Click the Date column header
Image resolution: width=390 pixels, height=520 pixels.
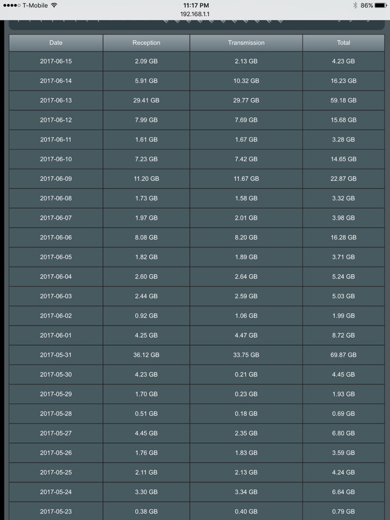coord(56,43)
